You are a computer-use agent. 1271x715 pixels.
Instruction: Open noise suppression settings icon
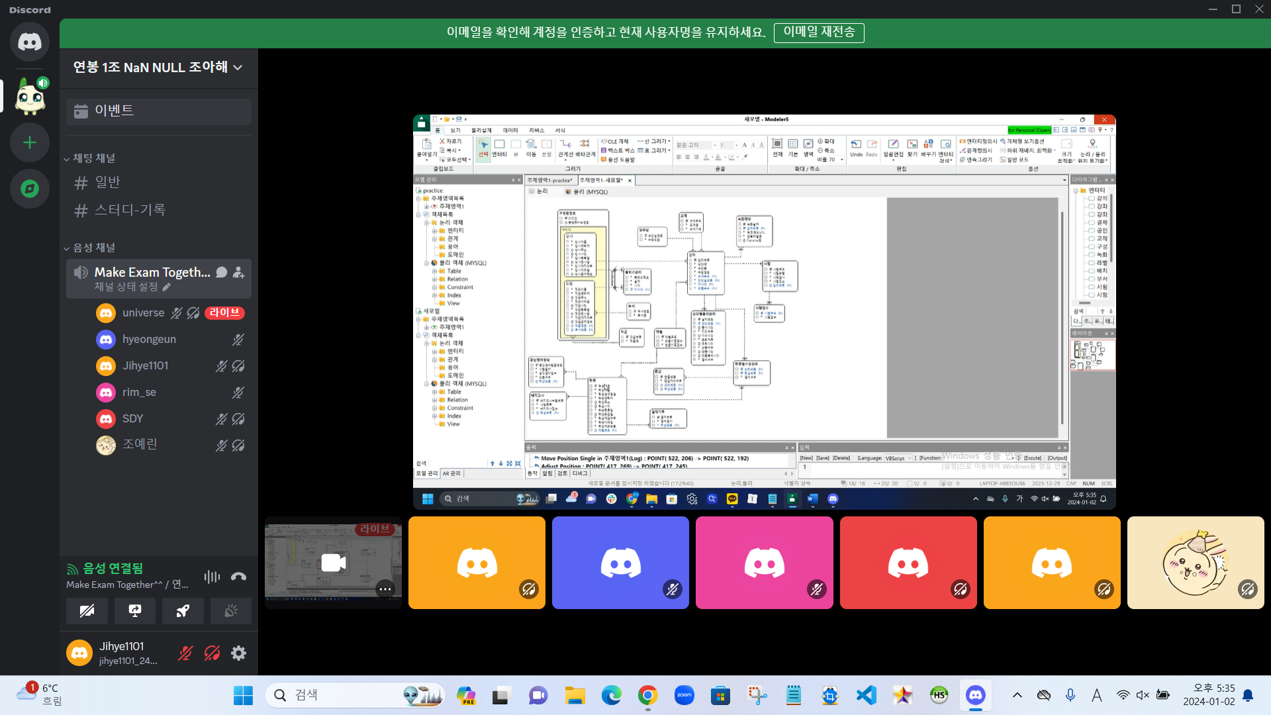click(212, 577)
